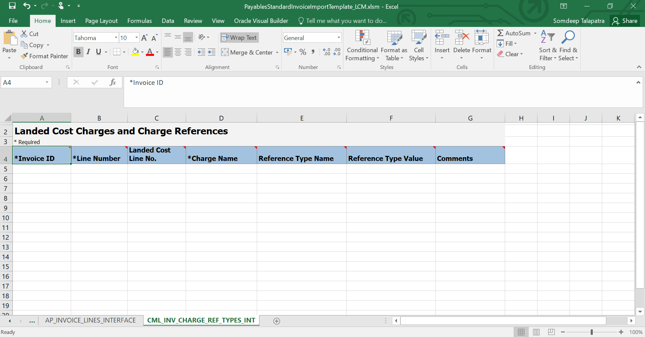Expand the Fill dropdown

coord(515,43)
